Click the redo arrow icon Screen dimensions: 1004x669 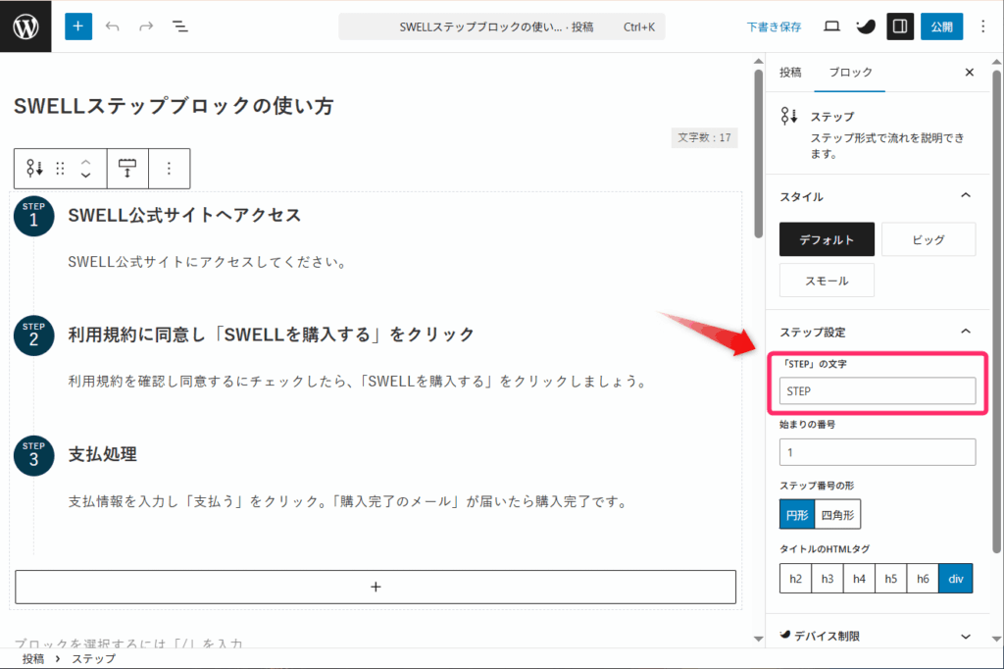click(146, 26)
